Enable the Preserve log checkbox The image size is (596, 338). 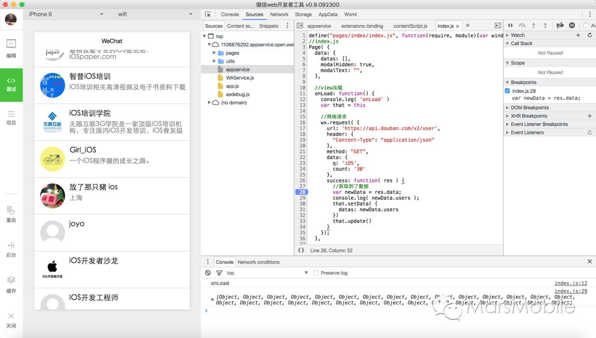coord(316,273)
